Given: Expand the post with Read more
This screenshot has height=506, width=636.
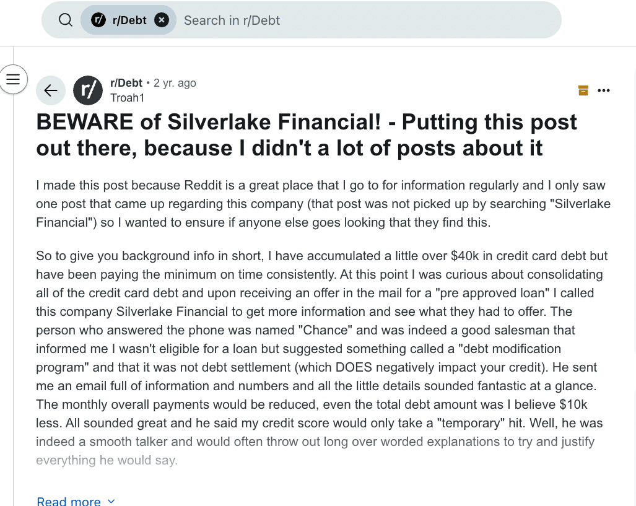Looking at the screenshot, I should [68, 501].
